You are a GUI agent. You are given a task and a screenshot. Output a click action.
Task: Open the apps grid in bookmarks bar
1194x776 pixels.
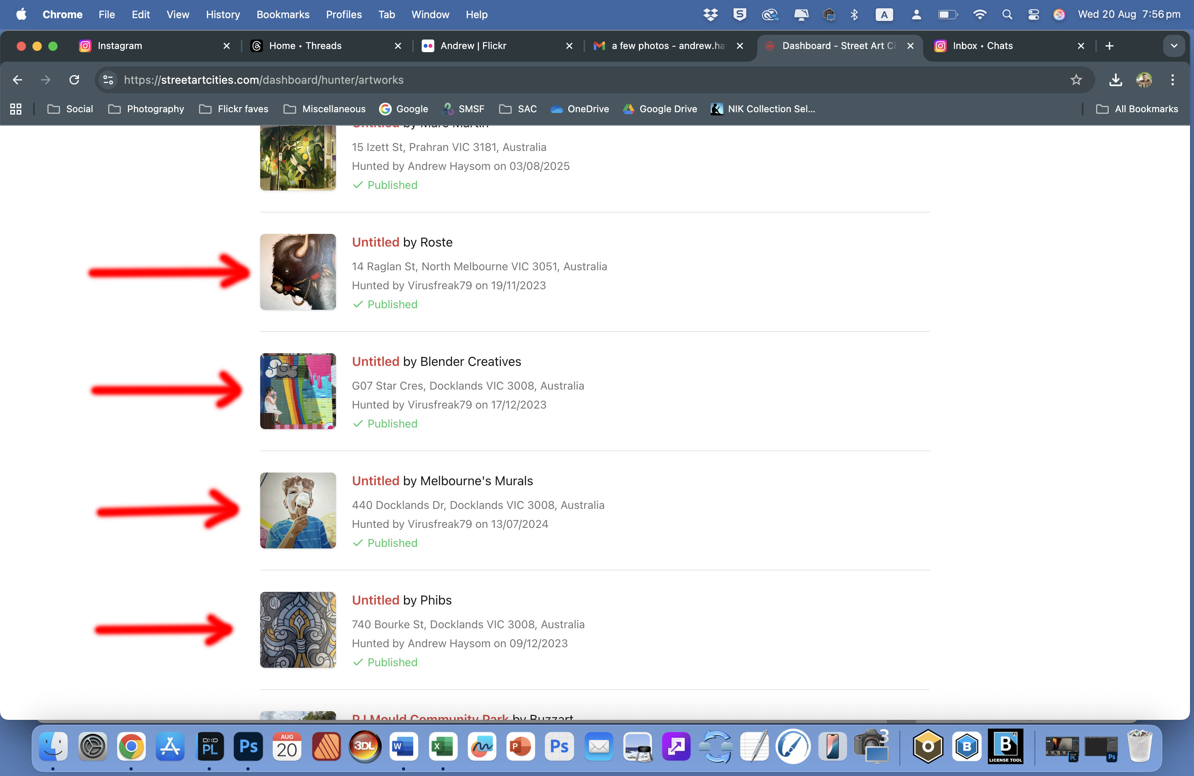(15, 109)
